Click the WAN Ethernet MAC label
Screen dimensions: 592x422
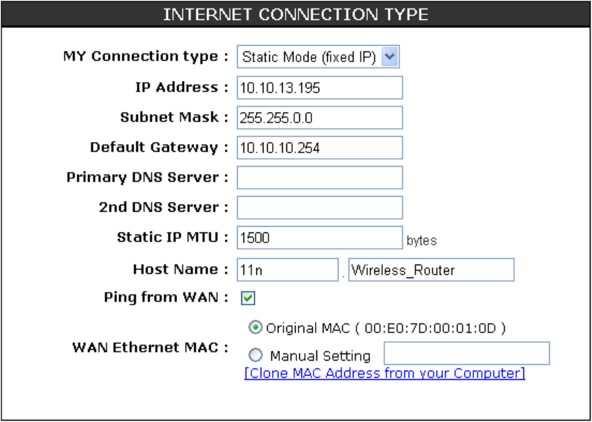coord(150,348)
